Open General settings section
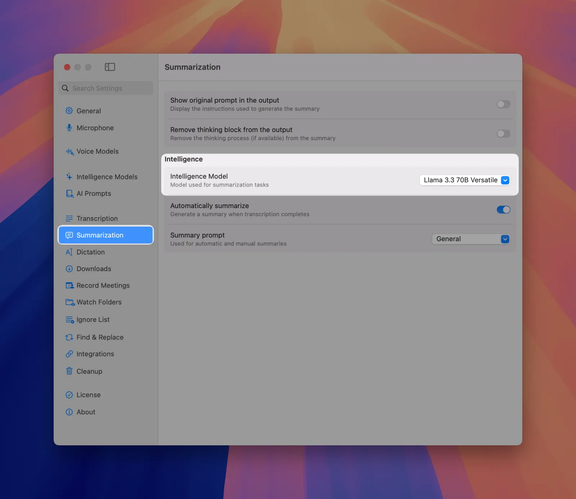Image resolution: width=576 pixels, height=499 pixels. pyautogui.click(x=105, y=111)
